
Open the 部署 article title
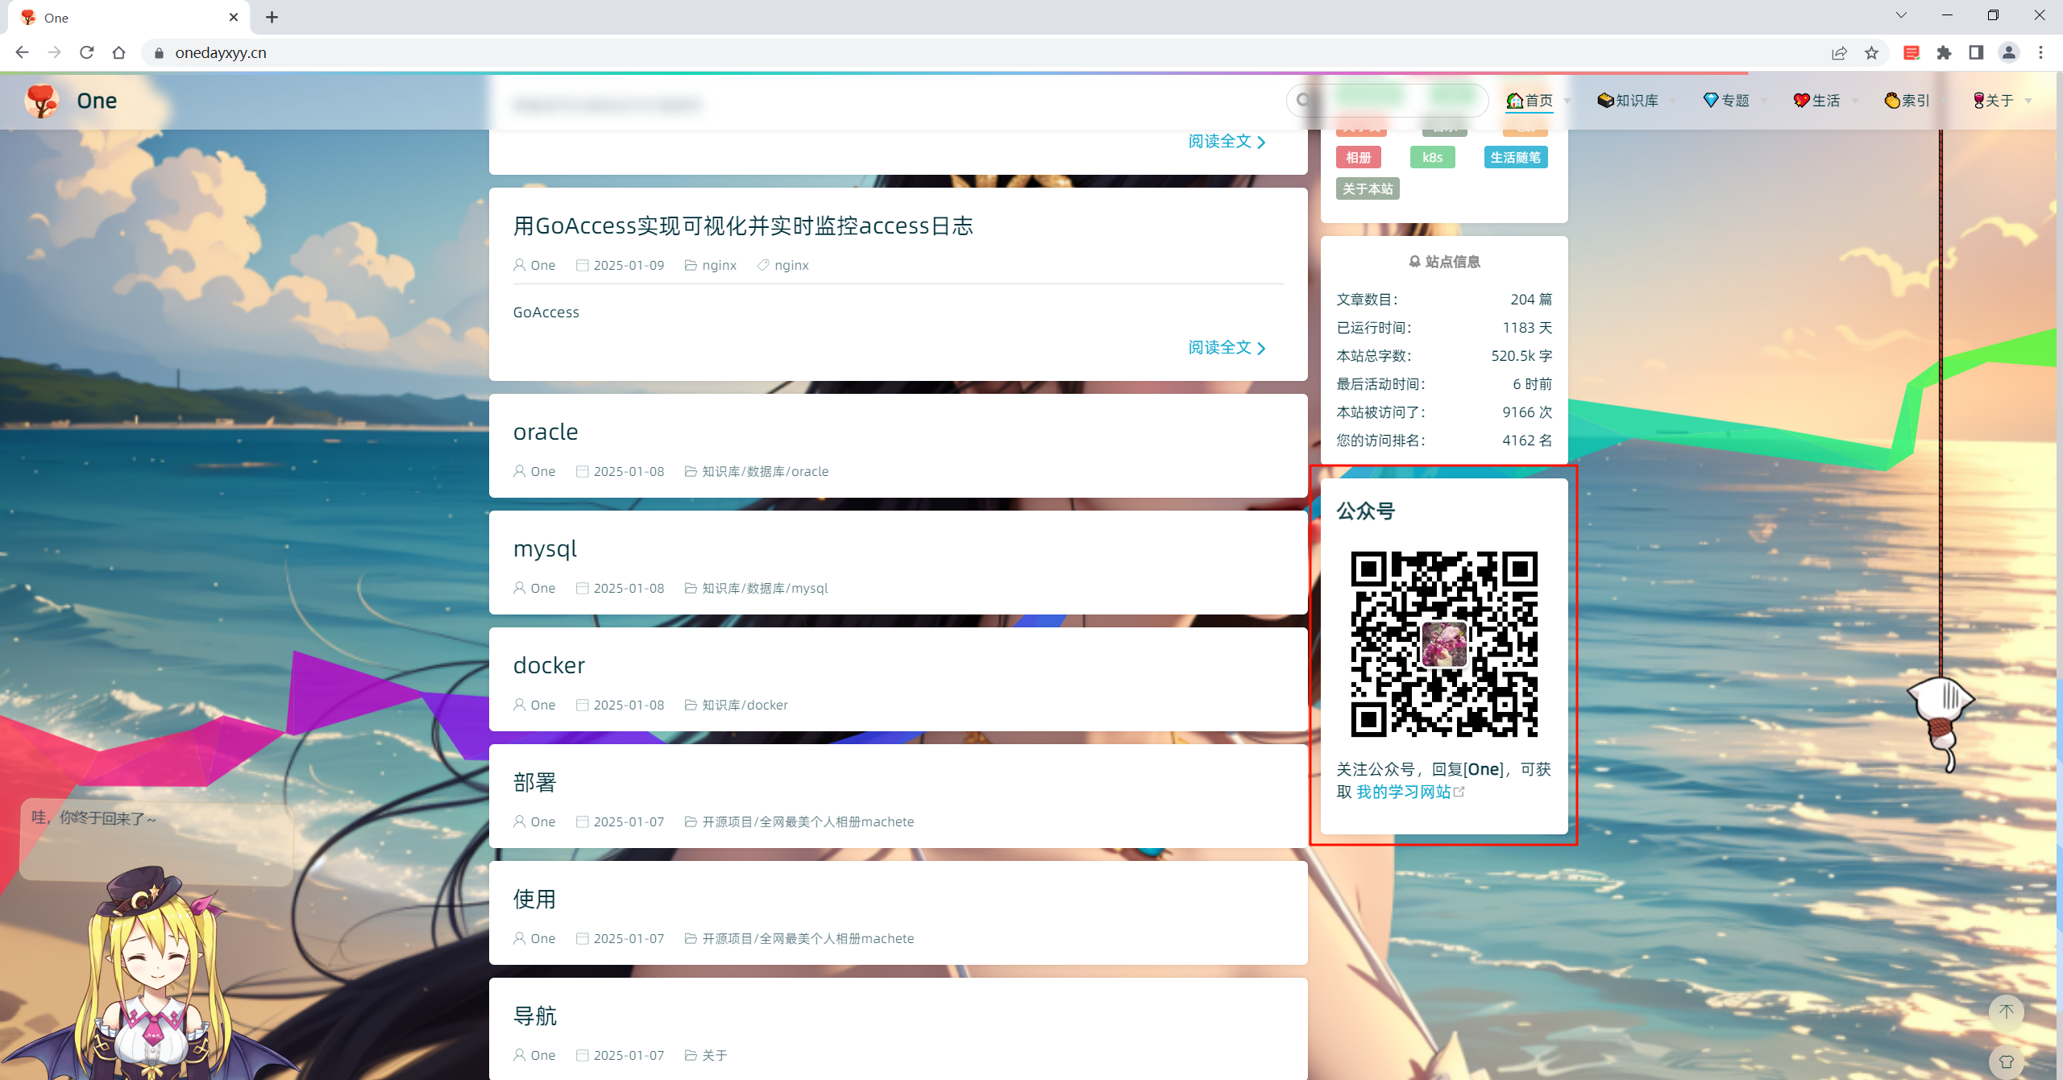(x=535, y=782)
